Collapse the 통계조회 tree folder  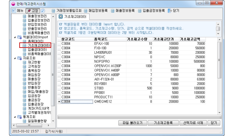click(15, 117)
